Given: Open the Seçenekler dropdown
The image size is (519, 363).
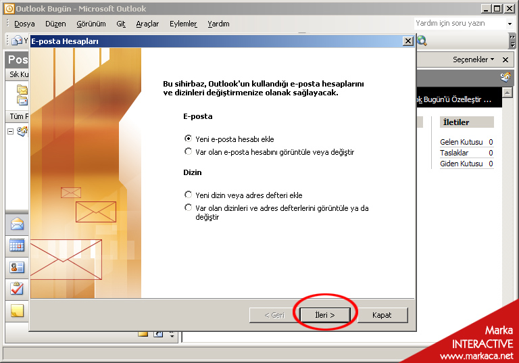Looking at the screenshot, I should 473,59.
